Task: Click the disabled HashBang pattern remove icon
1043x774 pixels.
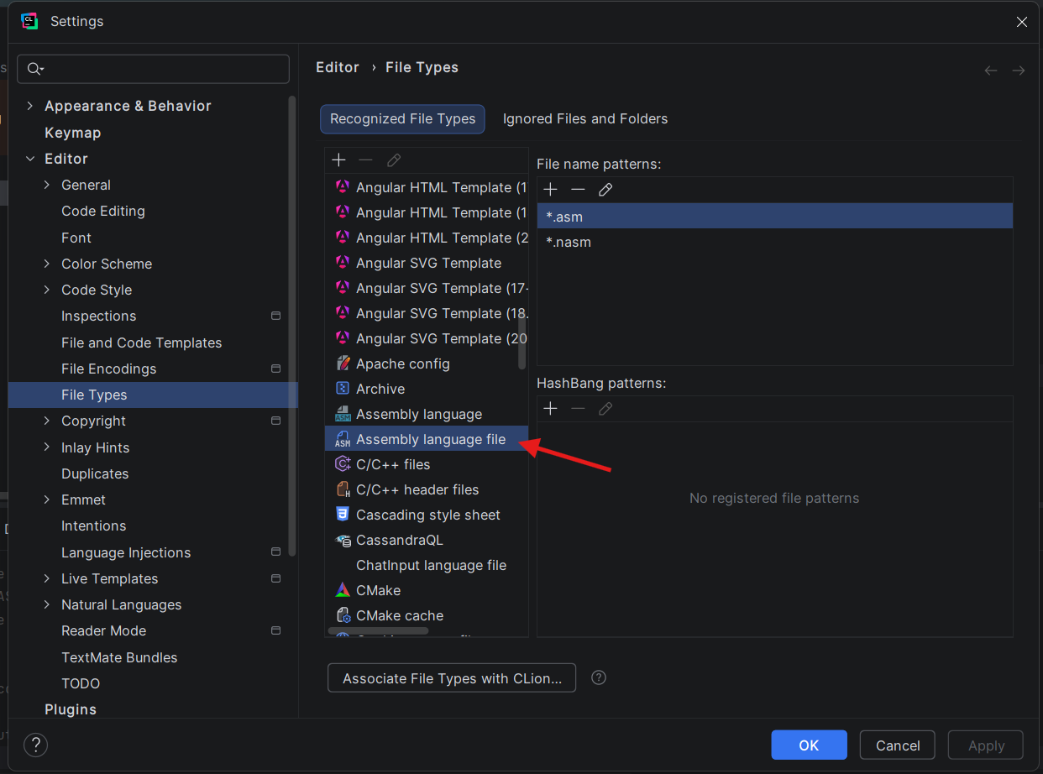Action: pos(578,409)
